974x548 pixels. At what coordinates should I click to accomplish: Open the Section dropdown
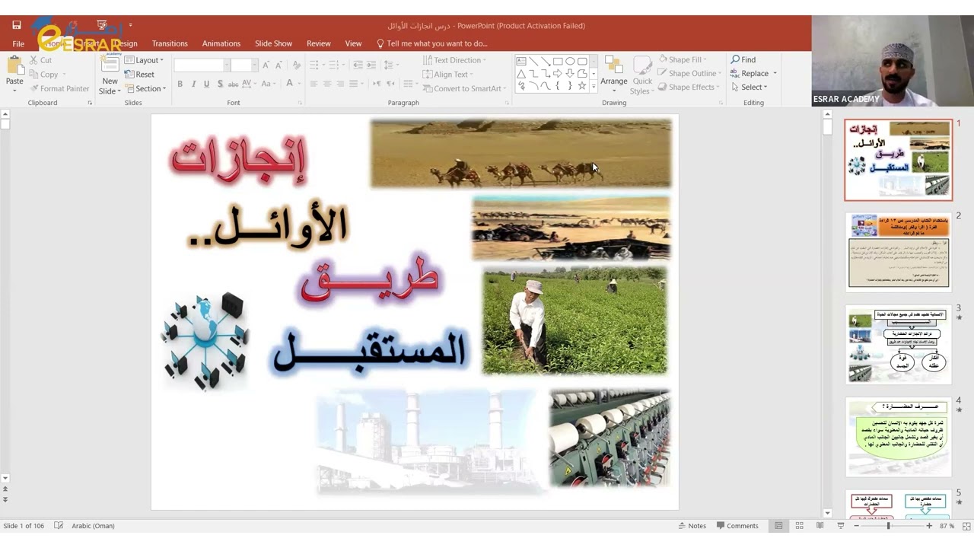tap(145, 89)
